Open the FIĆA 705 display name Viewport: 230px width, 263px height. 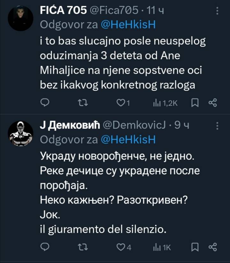64,11
